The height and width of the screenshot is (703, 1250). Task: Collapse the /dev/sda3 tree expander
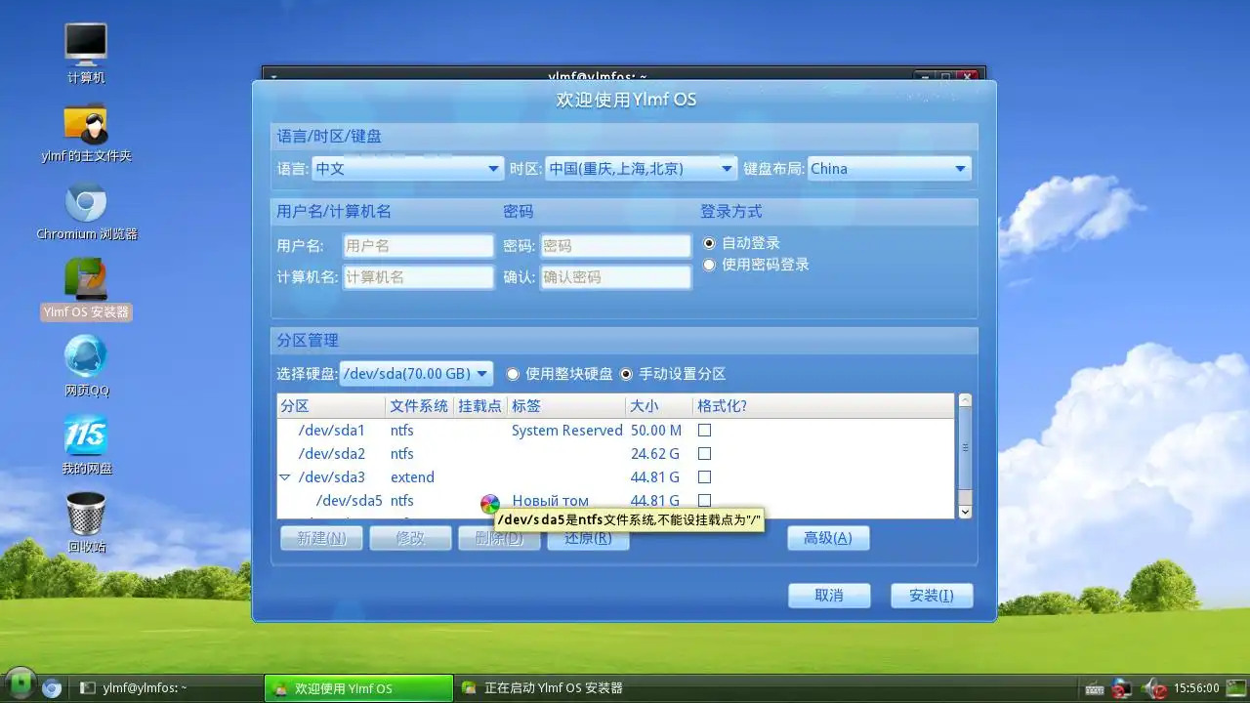click(x=285, y=477)
